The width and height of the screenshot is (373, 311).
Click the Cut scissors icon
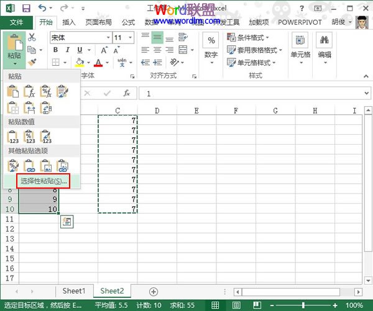(x=32, y=37)
